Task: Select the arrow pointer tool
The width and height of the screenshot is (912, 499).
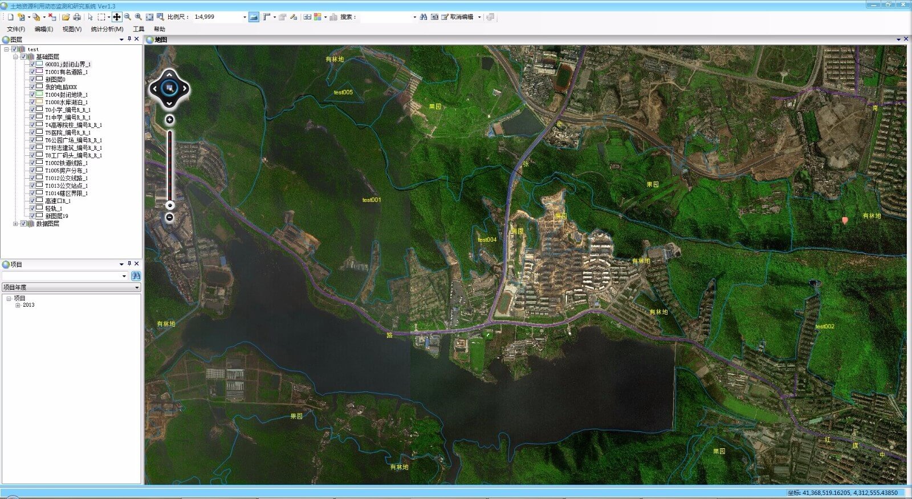Action: (x=90, y=17)
